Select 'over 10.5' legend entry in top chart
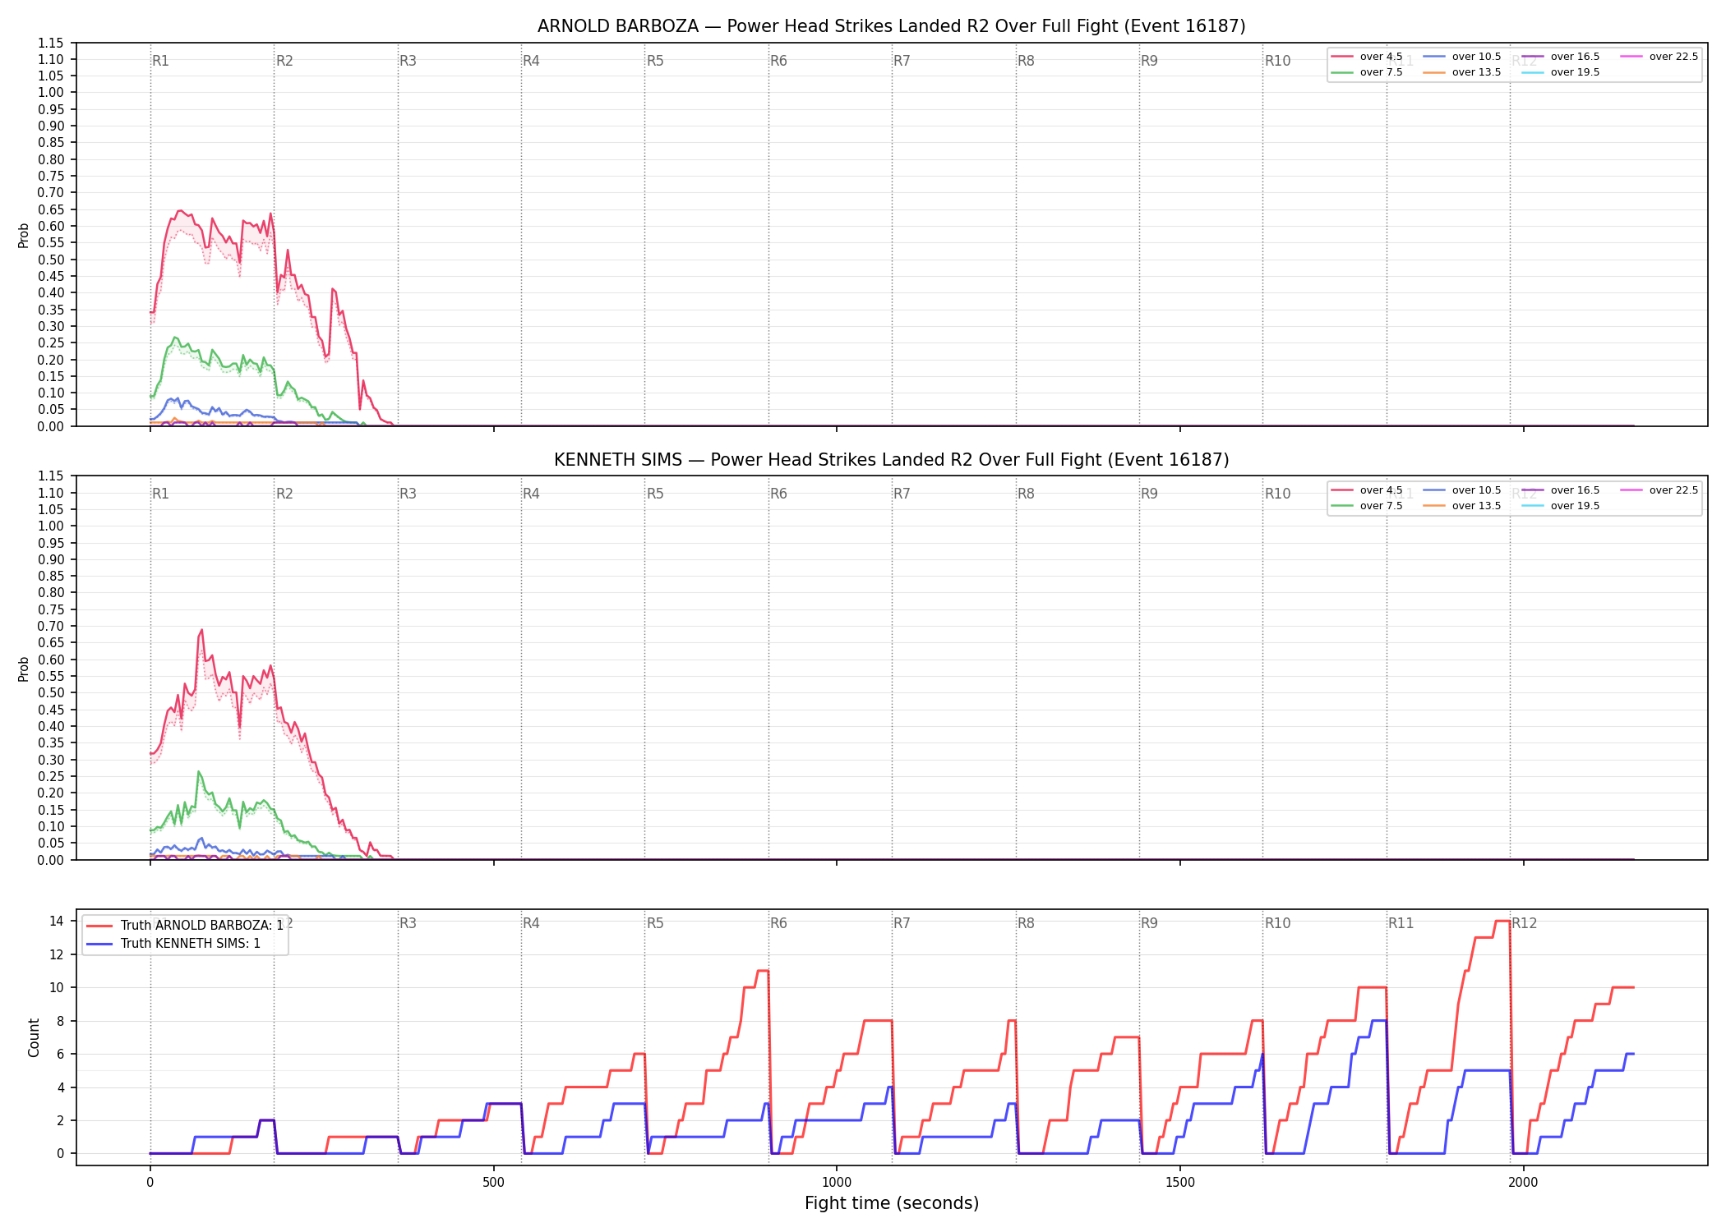The height and width of the screenshot is (1232, 1726). tap(1462, 57)
